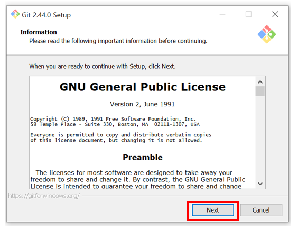Viewport: 298px width, 229px height.
Task: Click the Copyright Free Software Foundation line
Action: click(x=113, y=119)
